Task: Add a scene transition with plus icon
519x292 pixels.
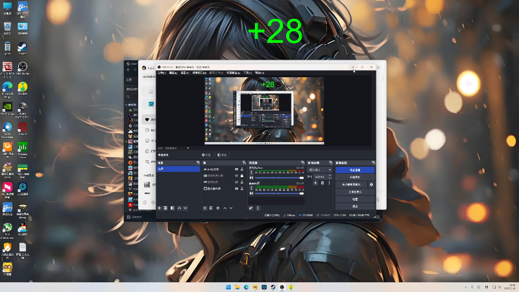Action: coord(315,183)
